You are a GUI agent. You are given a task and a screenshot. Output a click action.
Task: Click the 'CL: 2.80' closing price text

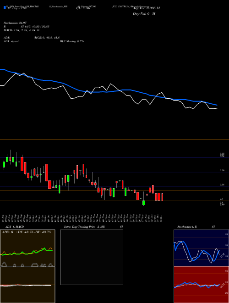pos(83,8)
